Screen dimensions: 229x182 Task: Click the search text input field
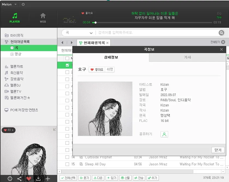(157, 33)
